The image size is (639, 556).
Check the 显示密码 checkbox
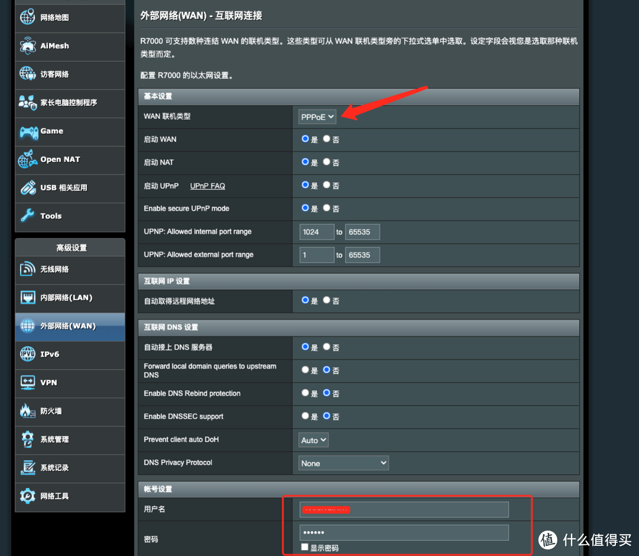305,548
